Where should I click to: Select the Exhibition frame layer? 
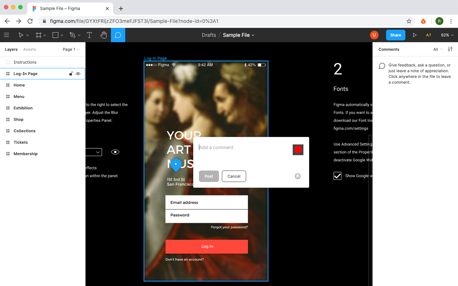[x=43, y=108]
